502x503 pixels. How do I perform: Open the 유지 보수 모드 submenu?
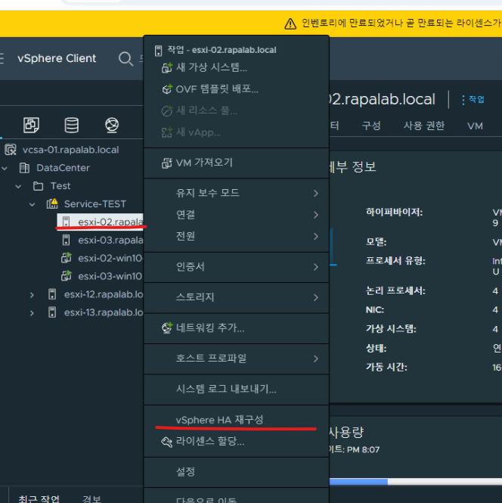(x=237, y=193)
